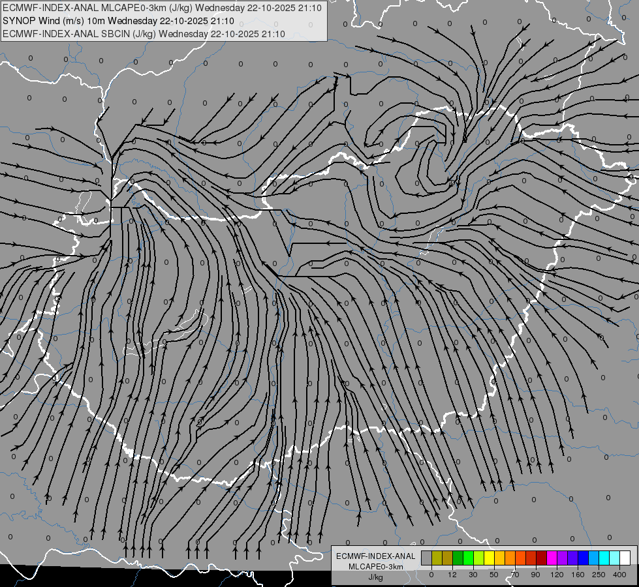
Task: Select the white legend swatch
Action: [x=625, y=558]
